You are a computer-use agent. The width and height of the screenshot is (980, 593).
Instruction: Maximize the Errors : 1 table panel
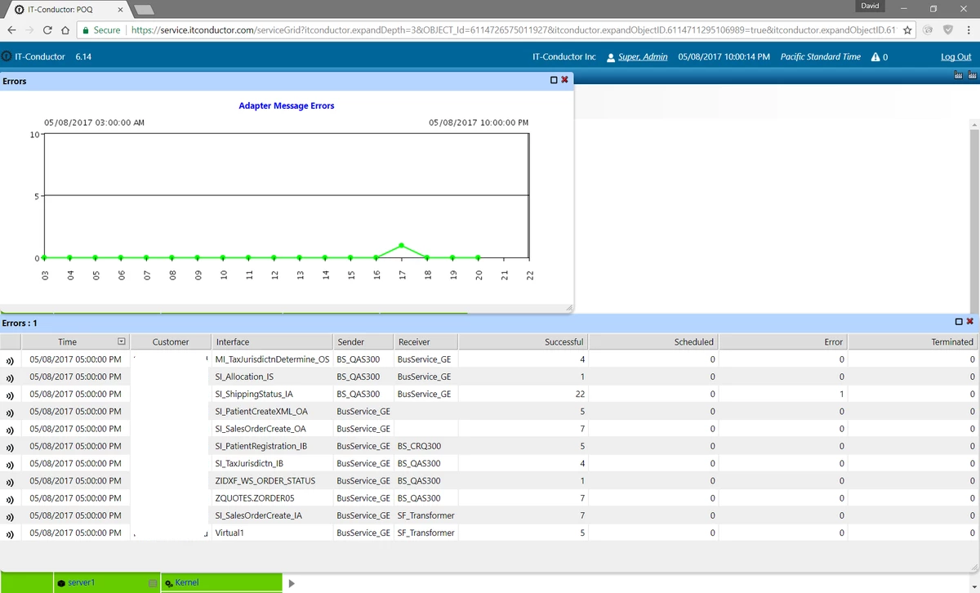[x=959, y=322]
